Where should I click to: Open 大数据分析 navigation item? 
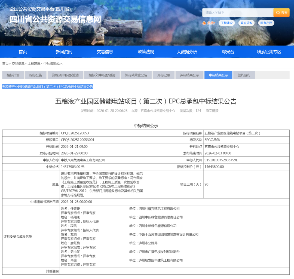187,52
